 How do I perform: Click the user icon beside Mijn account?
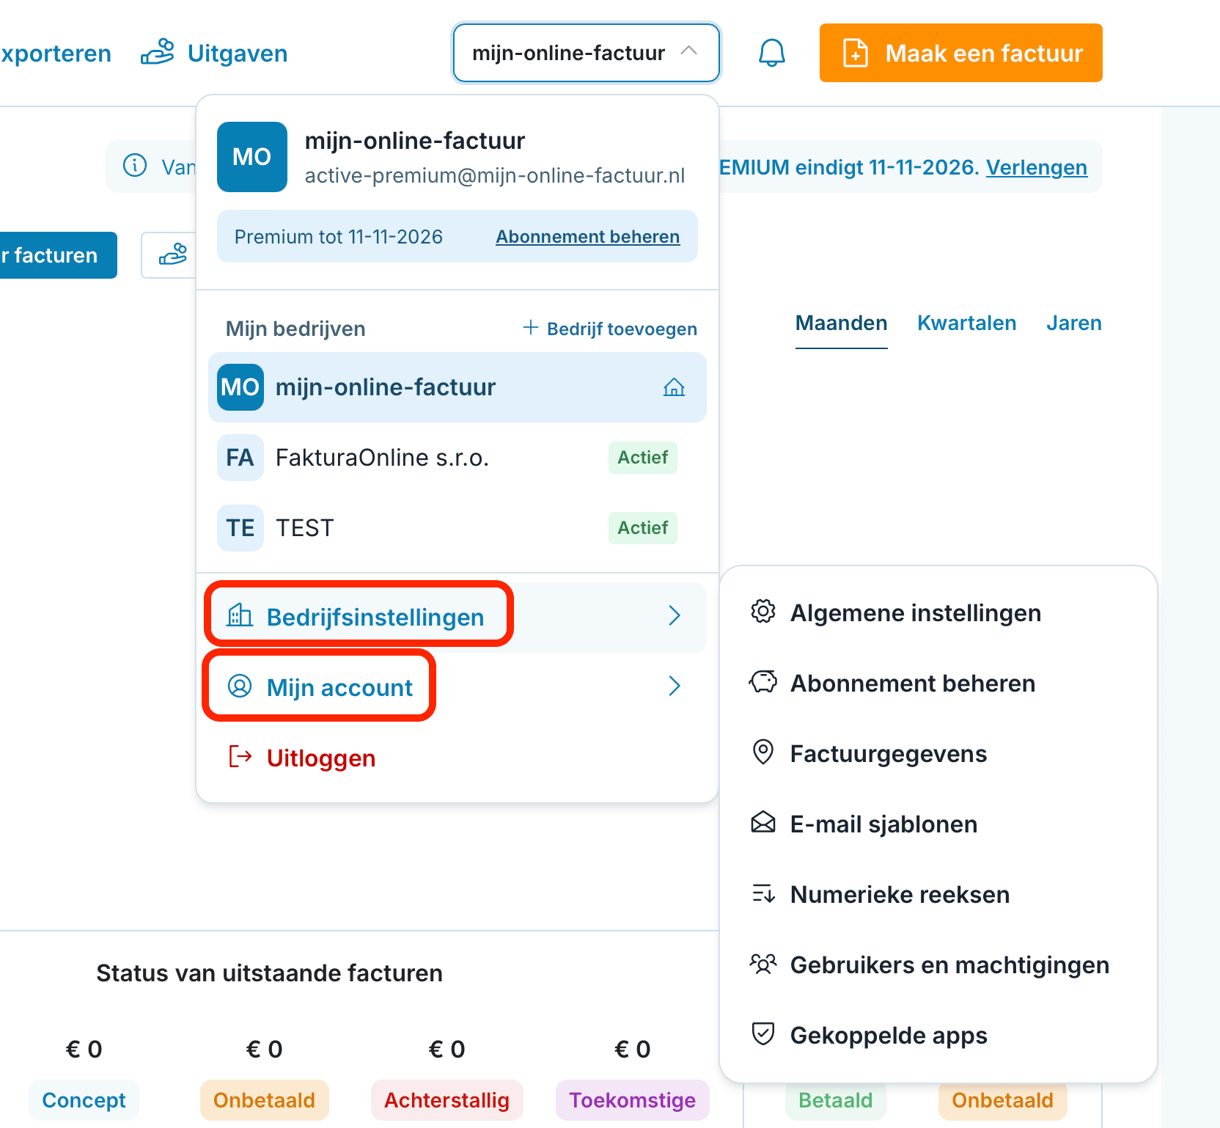pos(240,686)
